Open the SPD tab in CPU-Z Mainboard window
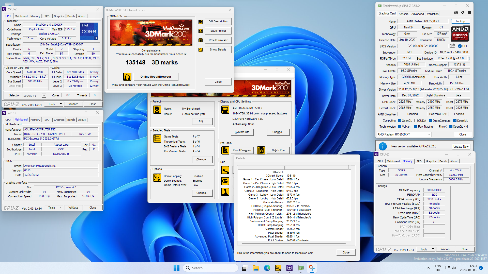Image resolution: width=488 pixels, height=274 pixels. click(47, 120)
